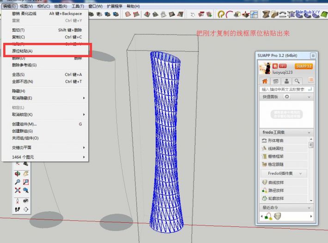
Task: Click the blue grid layout toolbar icon
Action: [x=254, y=14]
